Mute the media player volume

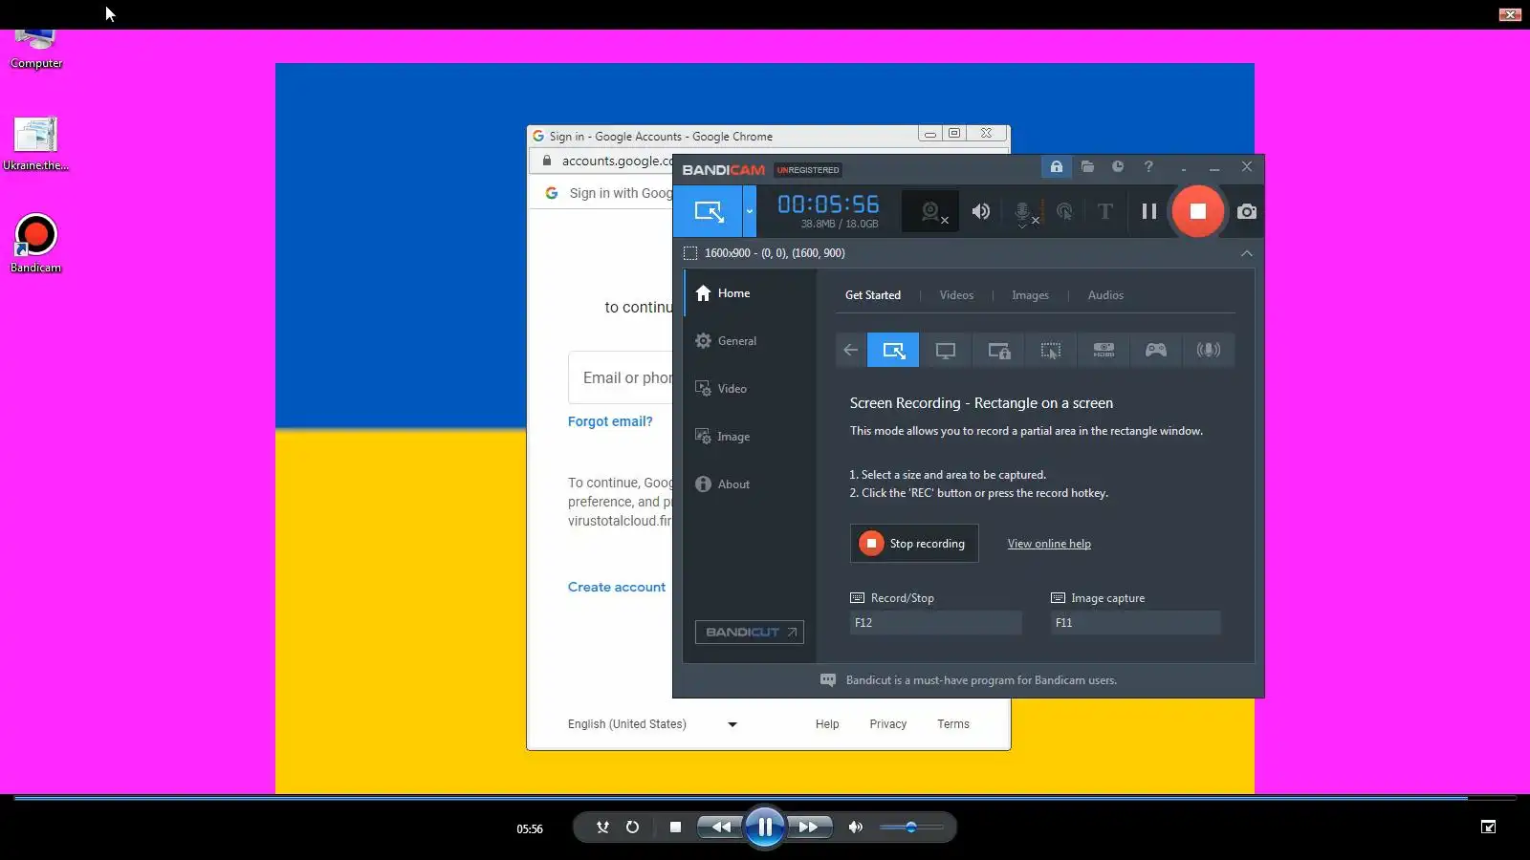click(856, 828)
